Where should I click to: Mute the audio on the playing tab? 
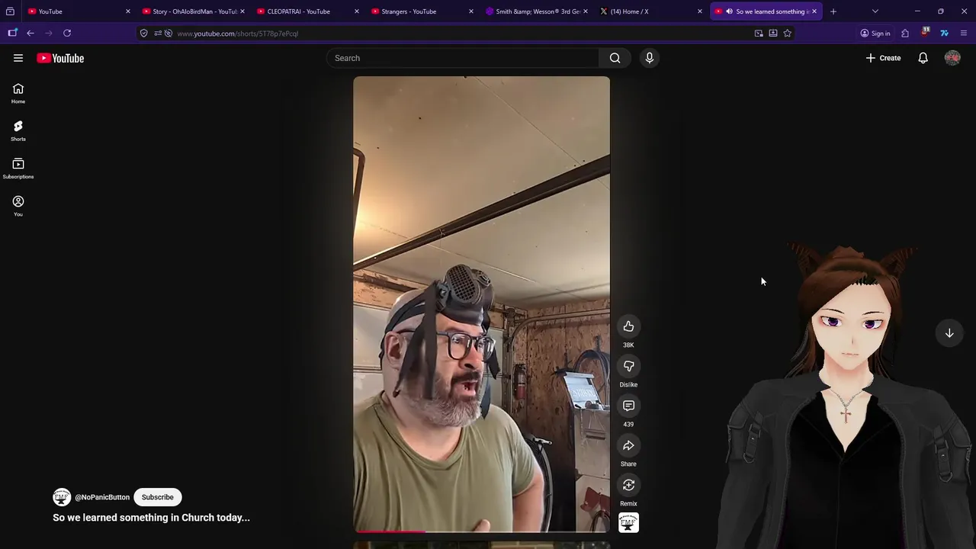[x=730, y=11]
